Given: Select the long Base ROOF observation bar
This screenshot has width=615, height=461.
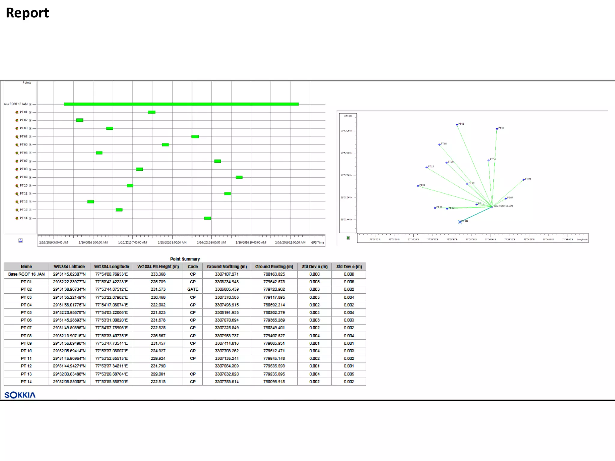Looking at the screenshot, I should pyautogui.click(x=181, y=104).
